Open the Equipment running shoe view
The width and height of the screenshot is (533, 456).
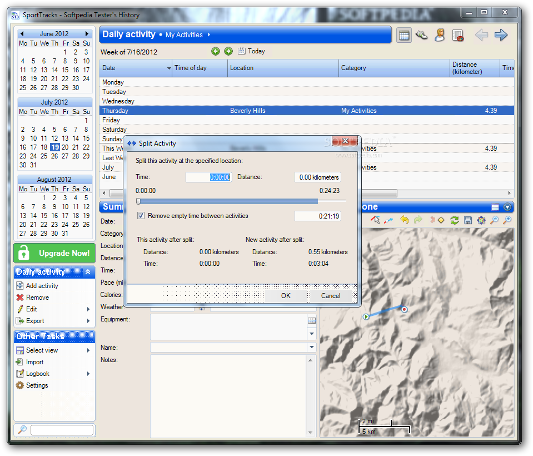pyautogui.click(x=421, y=34)
